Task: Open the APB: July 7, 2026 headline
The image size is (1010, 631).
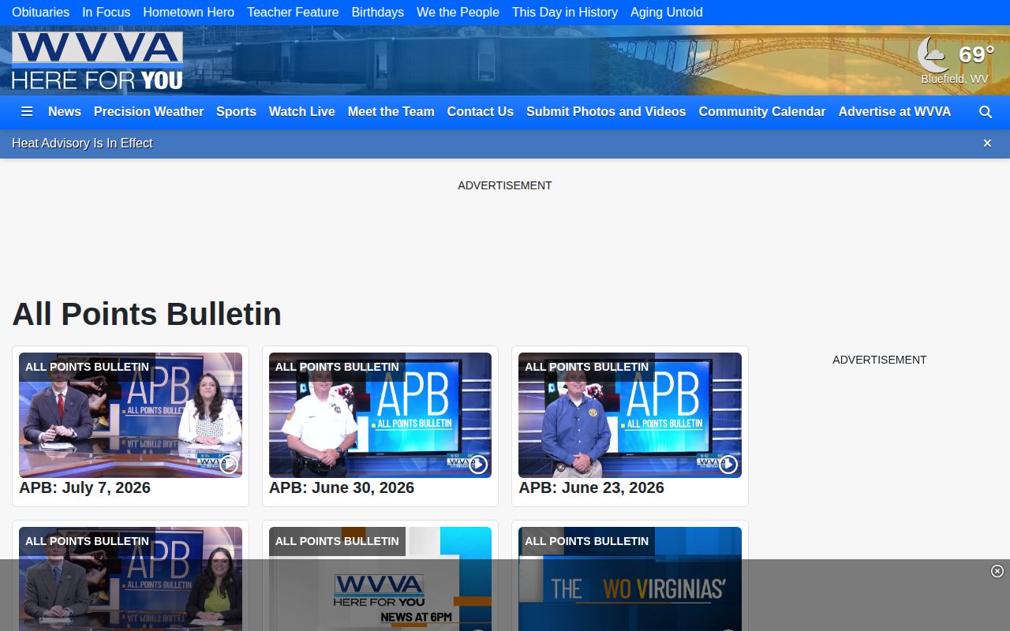Action: (84, 487)
